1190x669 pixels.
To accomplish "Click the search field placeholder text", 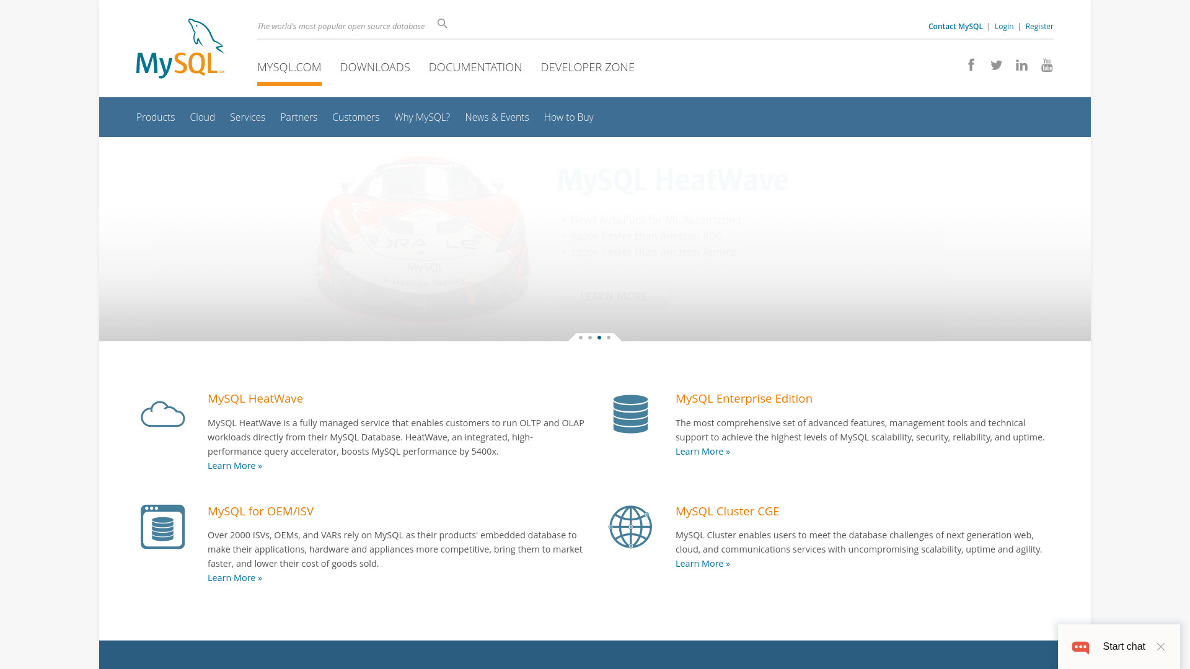I will tap(341, 26).
